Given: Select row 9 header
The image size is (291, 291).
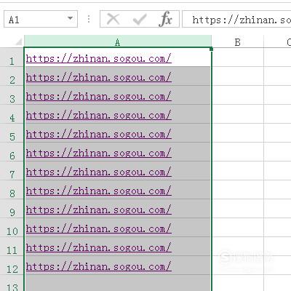Looking at the screenshot, I should (12, 209).
